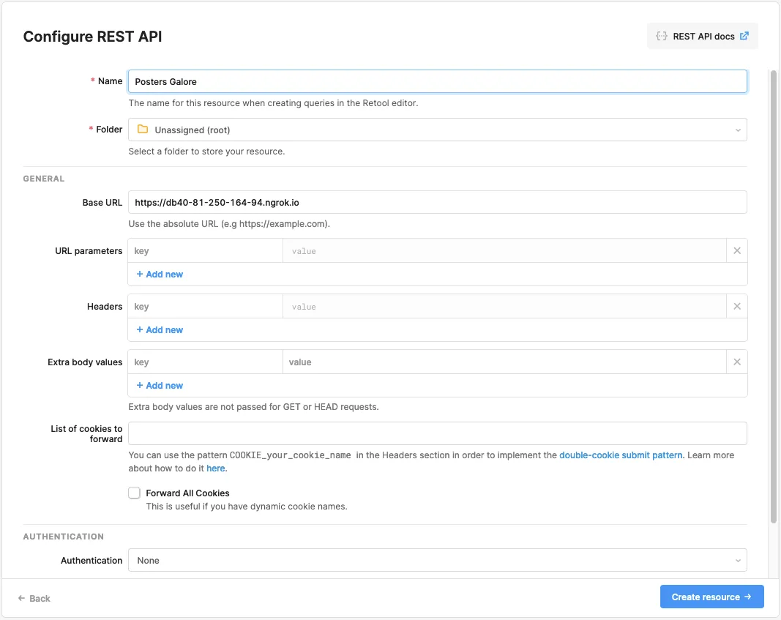Click the 'Forward All Cookies' label text
The width and height of the screenshot is (781, 620).
point(188,493)
